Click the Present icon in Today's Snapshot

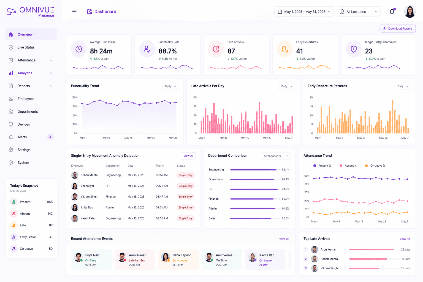coord(14,202)
